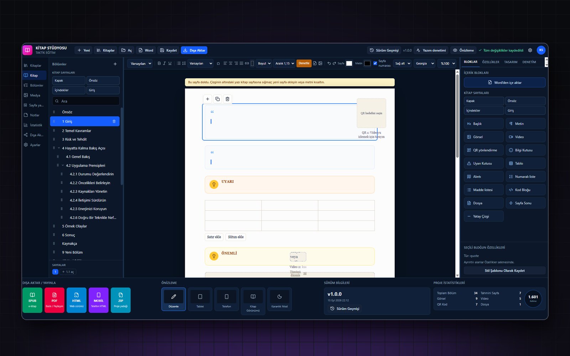Select the Düzenle preview mode
Viewport: 570px width, 356px height.
tap(173, 299)
